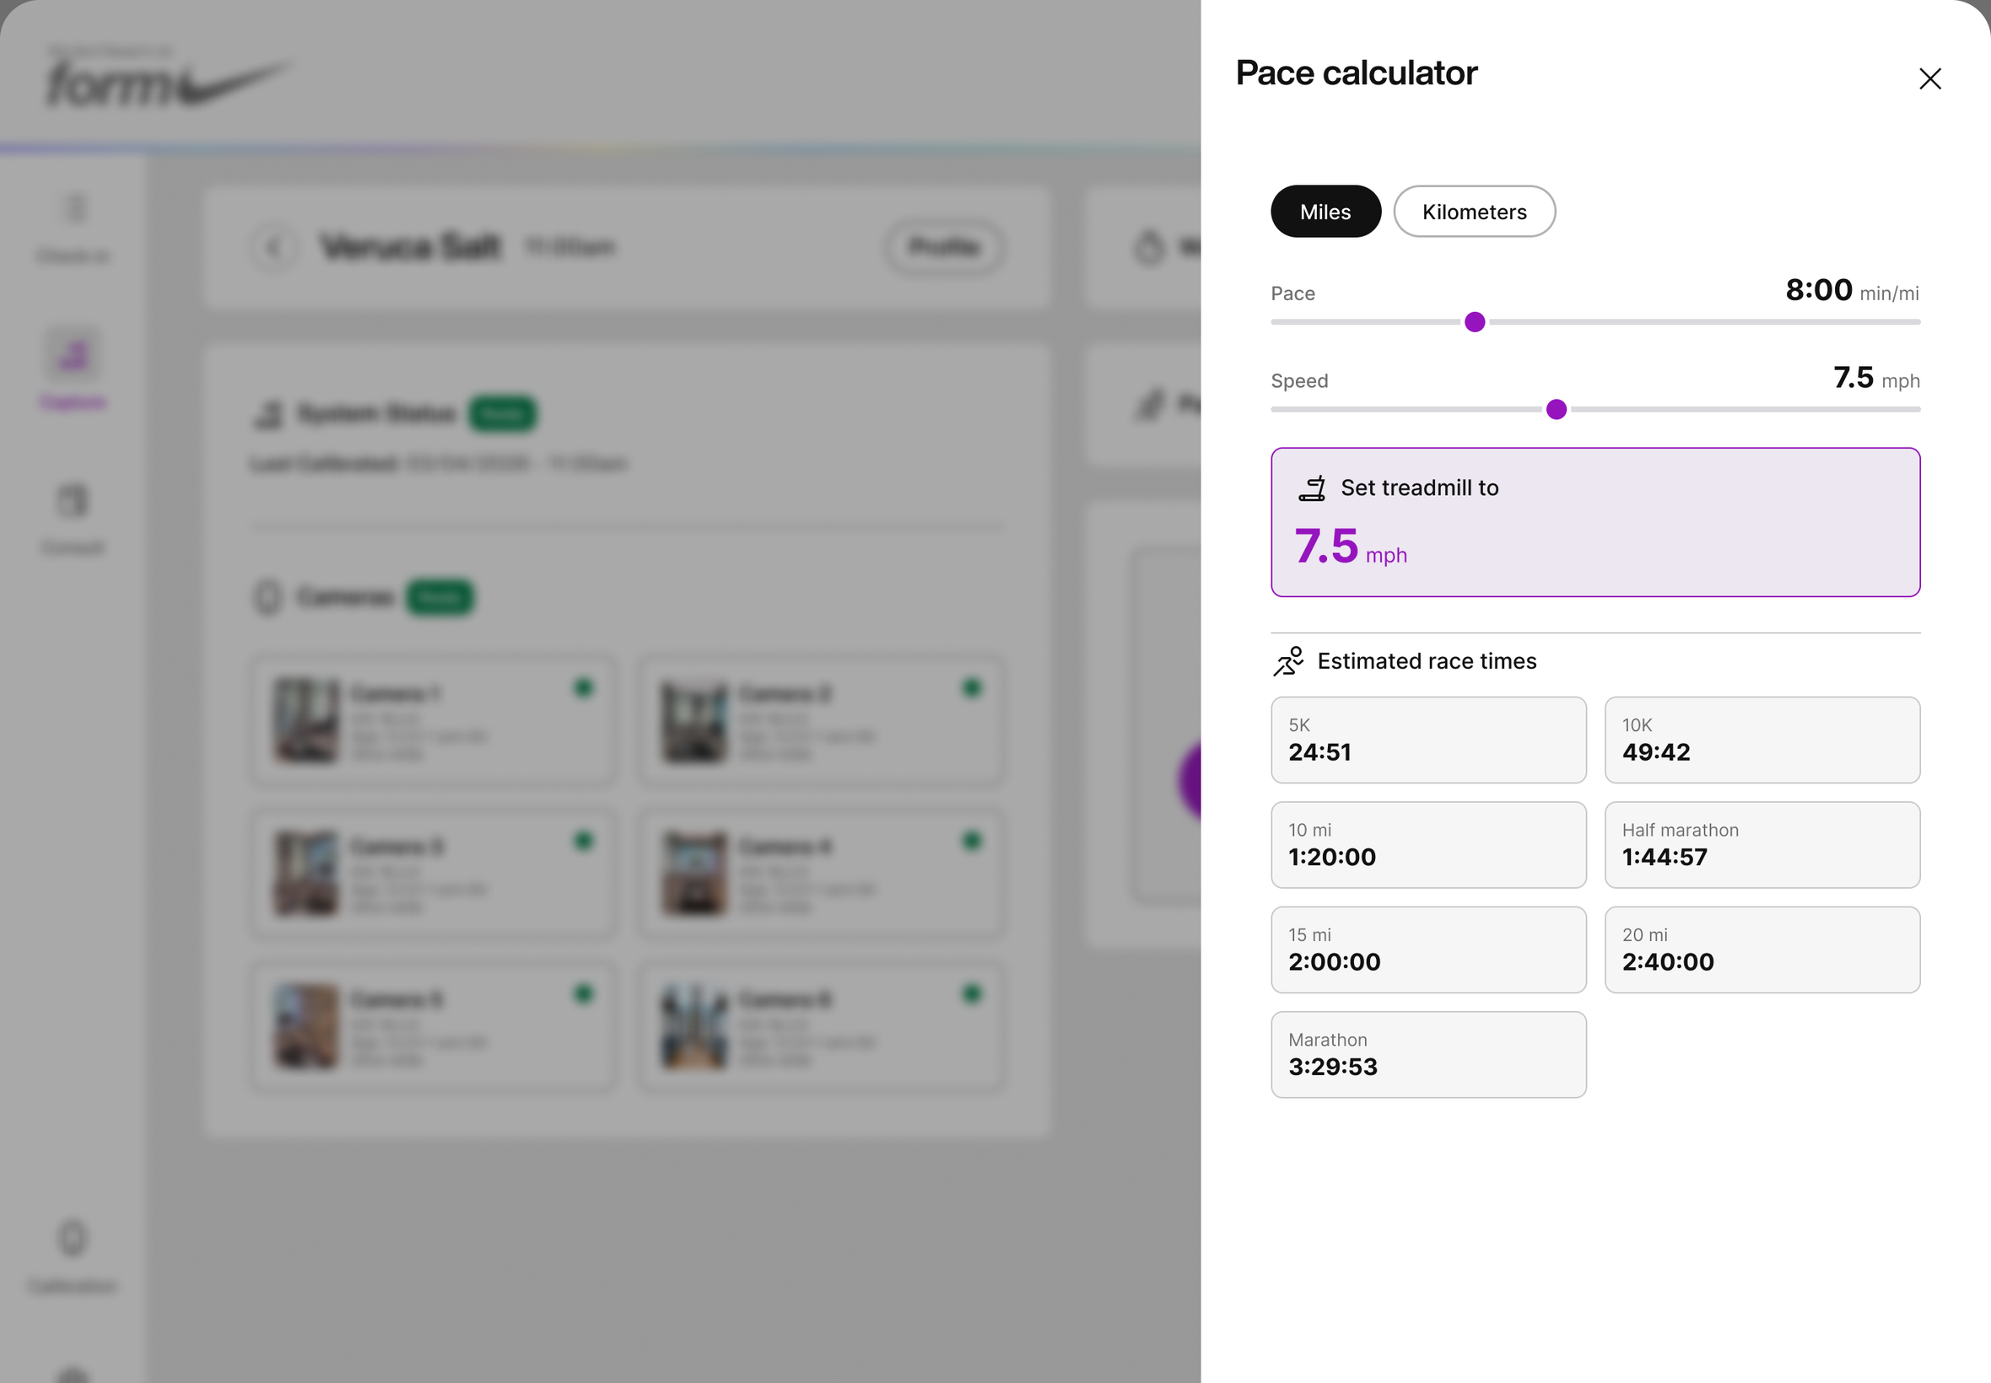Click the 8:00 min/mi pace value
Viewport: 1991px width, 1383px height.
click(1853, 290)
